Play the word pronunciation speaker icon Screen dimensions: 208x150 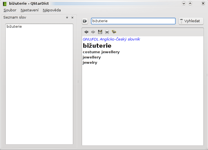point(114,32)
